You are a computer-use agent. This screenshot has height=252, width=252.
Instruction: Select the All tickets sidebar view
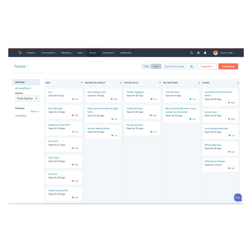(x=26, y=82)
